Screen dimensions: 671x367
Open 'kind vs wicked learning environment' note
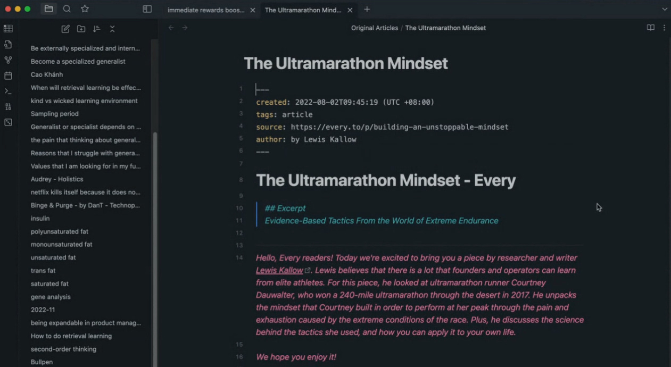click(x=85, y=101)
